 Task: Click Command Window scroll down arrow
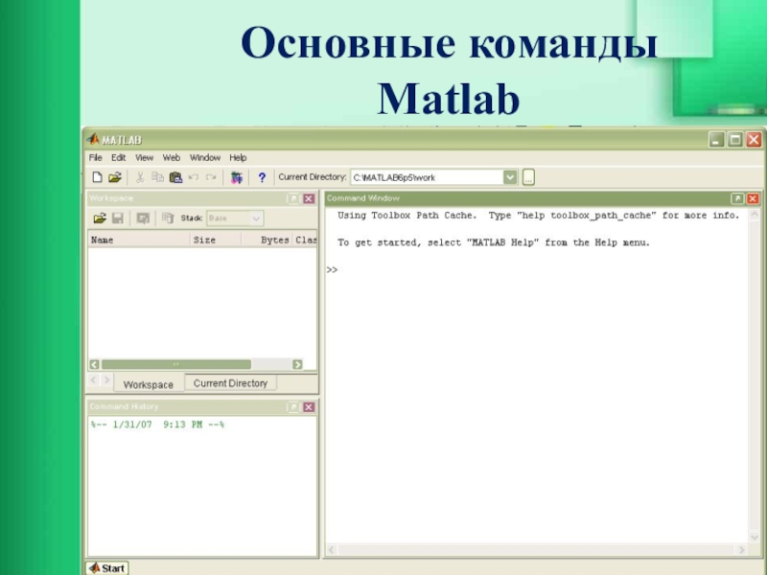pyautogui.click(x=754, y=538)
